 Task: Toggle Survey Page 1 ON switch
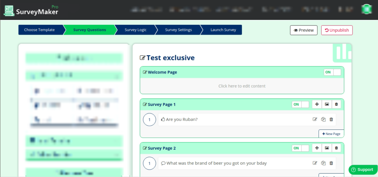click(300, 104)
